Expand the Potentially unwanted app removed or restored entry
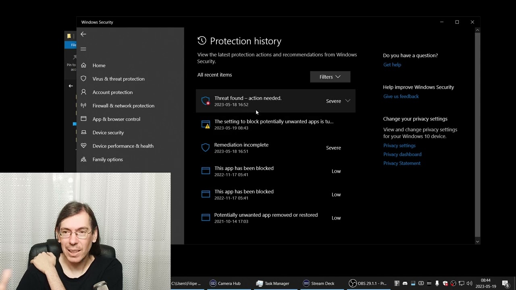Screen dimensions: 516x290 tap(276, 218)
